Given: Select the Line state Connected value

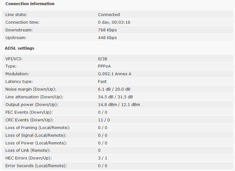Looking at the screenshot, I should click(109, 14).
